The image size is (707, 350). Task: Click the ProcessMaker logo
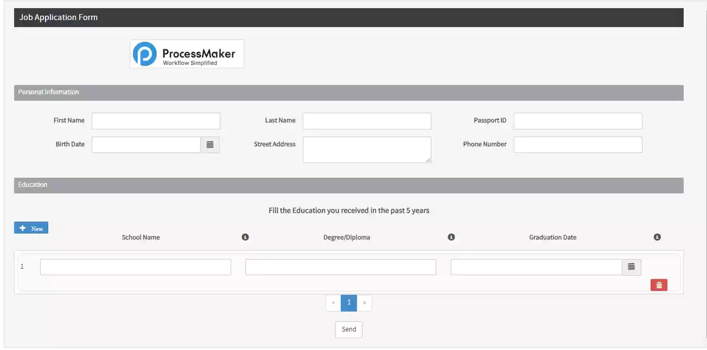(187, 54)
